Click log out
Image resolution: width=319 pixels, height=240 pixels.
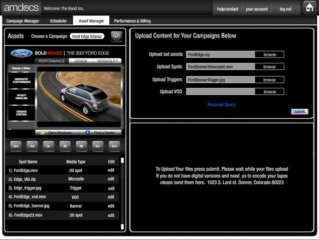tap(286, 9)
